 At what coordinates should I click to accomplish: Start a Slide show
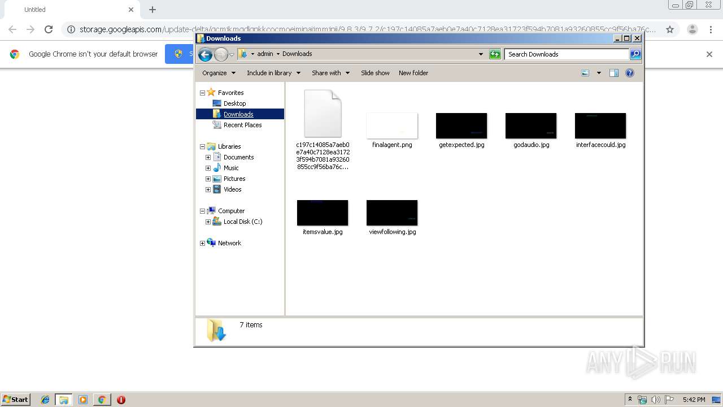(x=375, y=73)
